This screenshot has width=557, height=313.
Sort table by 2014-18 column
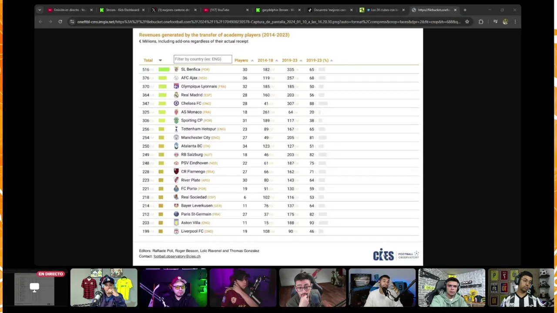click(x=268, y=60)
